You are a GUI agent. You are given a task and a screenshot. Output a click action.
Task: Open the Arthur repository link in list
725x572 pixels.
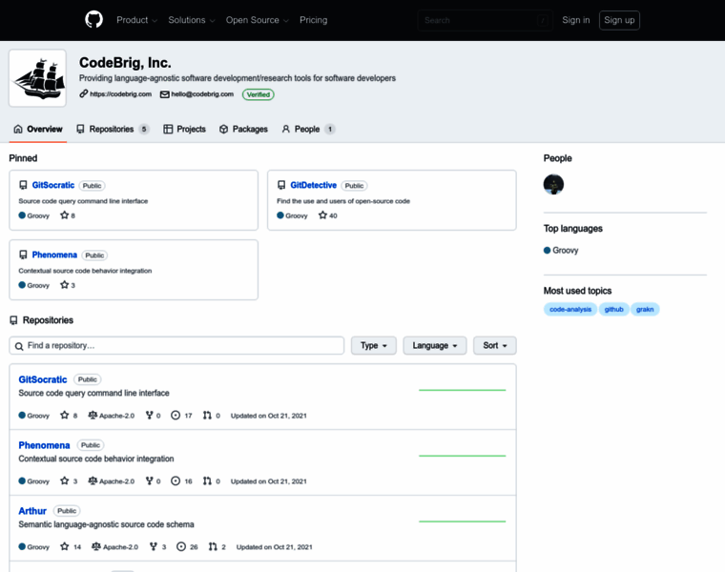tap(32, 511)
